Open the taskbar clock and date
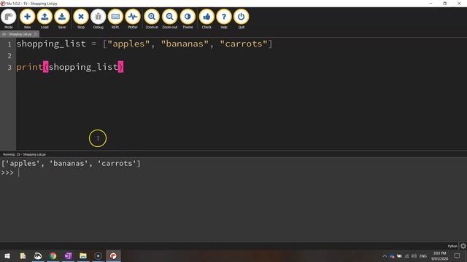Image resolution: width=467 pixels, height=262 pixels. coord(439,256)
